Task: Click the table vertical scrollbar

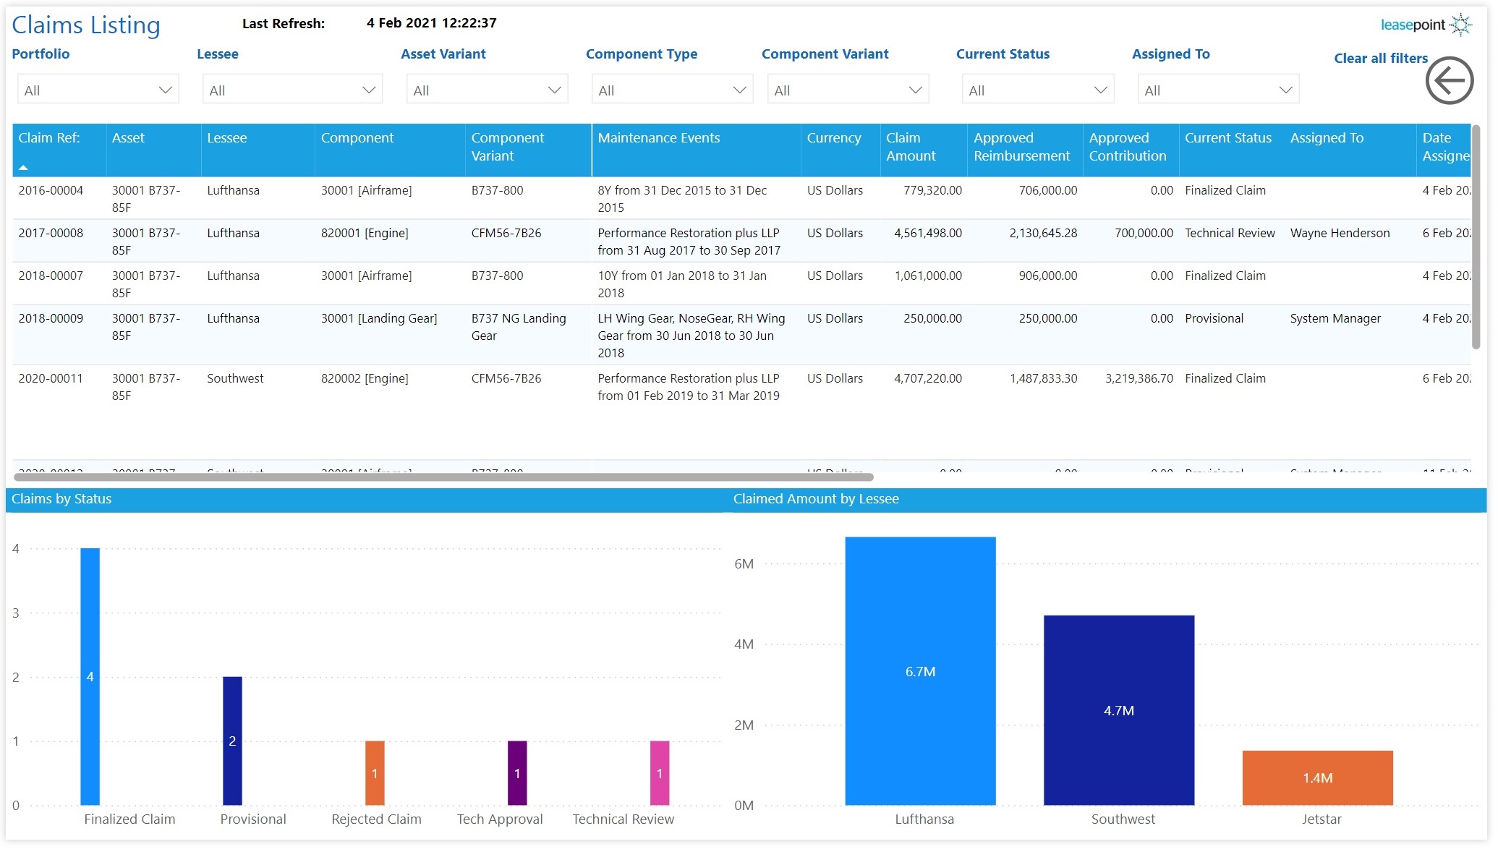Action: pos(1476,237)
